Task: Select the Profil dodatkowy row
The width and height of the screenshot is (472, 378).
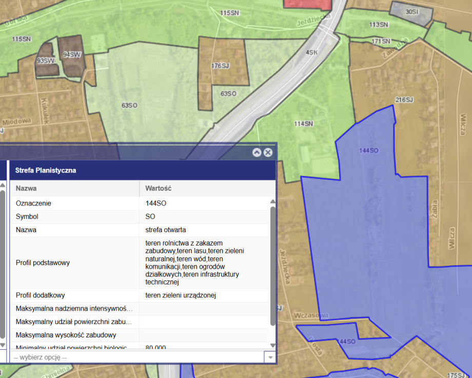Action: (140, 295)
